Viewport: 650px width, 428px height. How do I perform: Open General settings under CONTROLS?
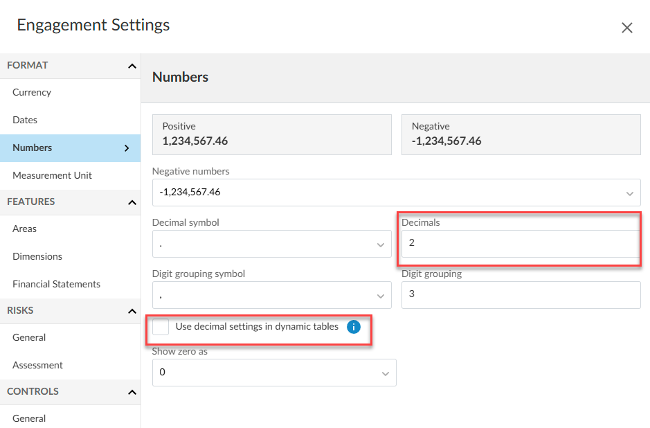pyautogui.click(x=29, y=418)
